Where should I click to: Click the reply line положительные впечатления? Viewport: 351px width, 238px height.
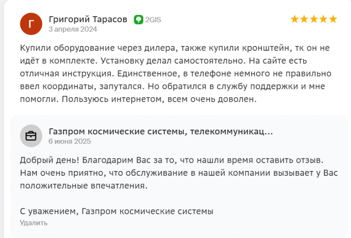(84, 185)
